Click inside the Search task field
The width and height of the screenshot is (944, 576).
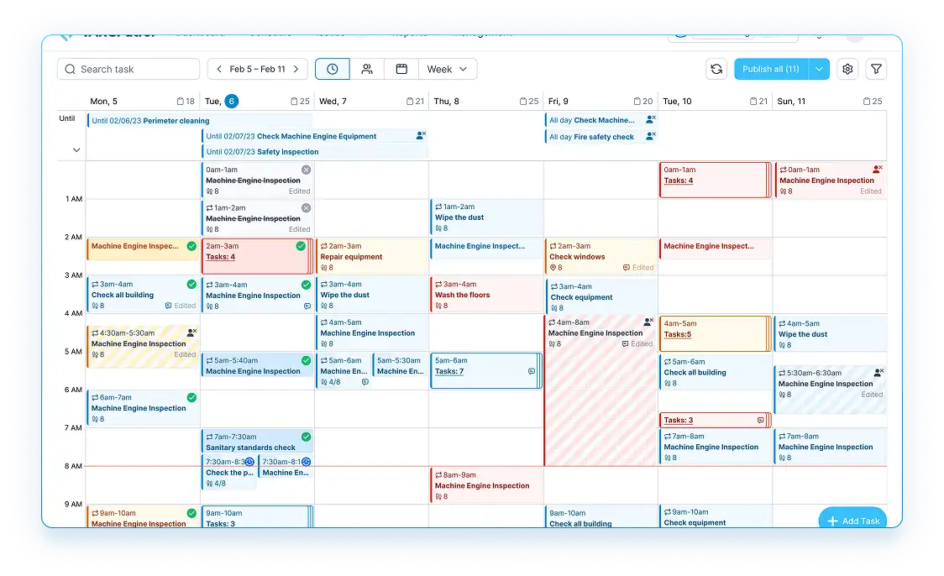click(126, 69)
